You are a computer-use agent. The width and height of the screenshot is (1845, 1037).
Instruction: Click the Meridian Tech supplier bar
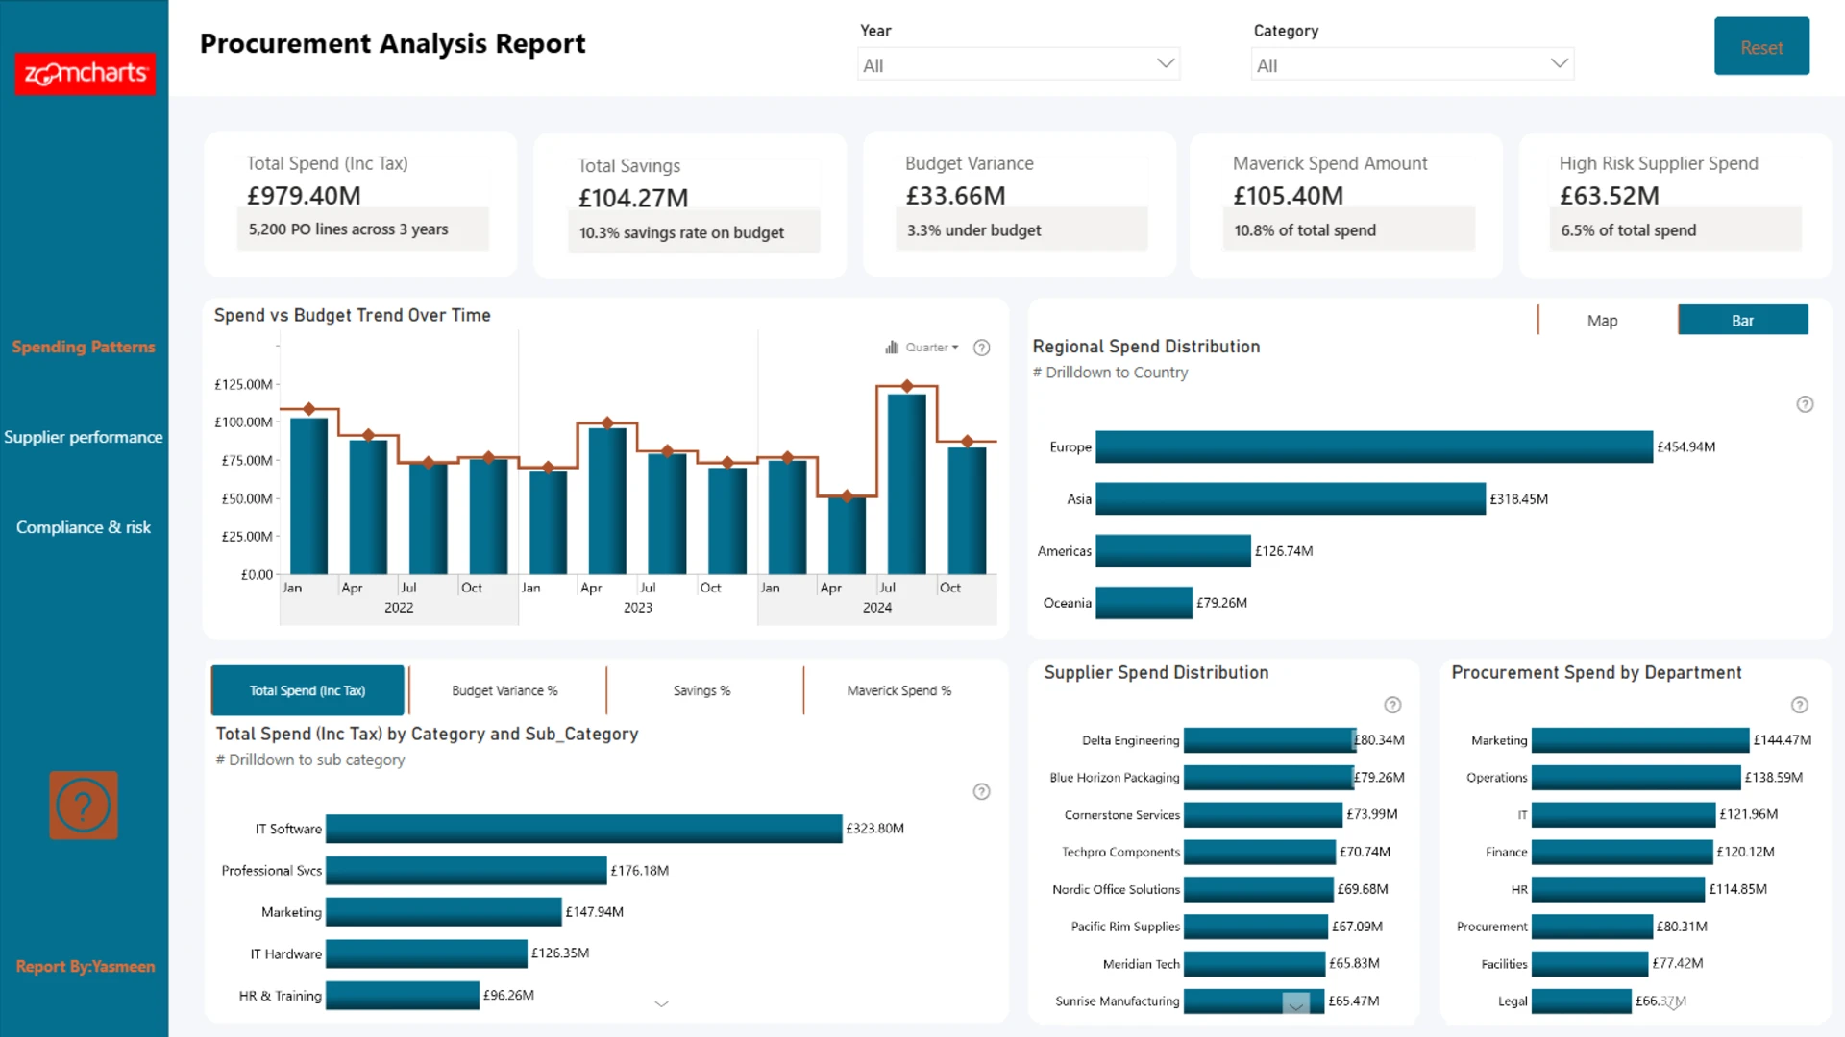tap(1254, 963)
